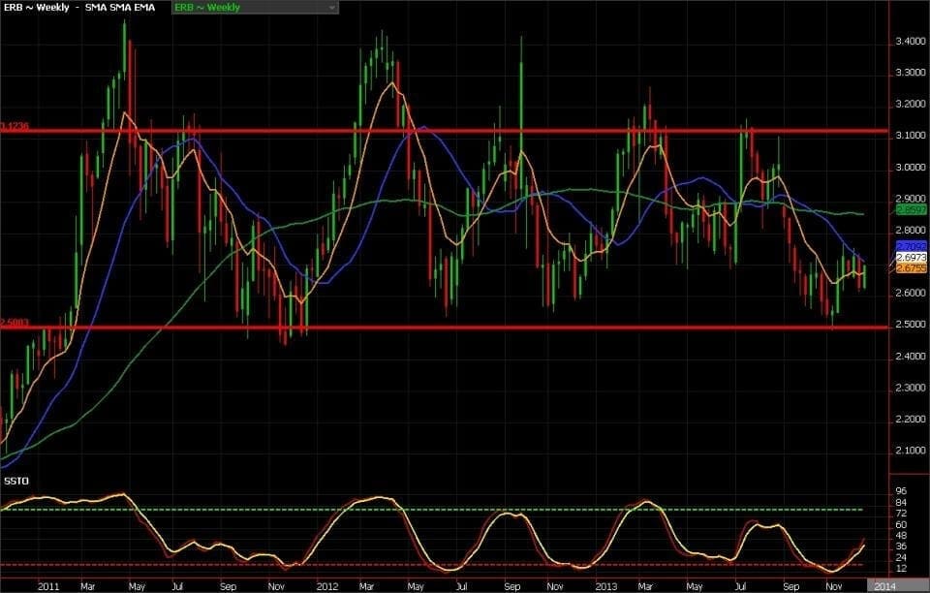
Task: Click the orange 2.6755 SMA price tag
Action: pos(912,270)
